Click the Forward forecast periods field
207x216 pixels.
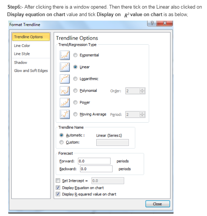(x=94, y=161)
